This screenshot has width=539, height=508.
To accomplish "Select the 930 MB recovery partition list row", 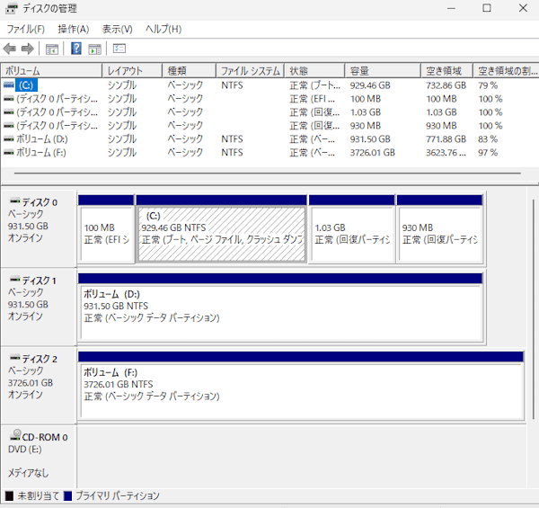I will 269,126.
